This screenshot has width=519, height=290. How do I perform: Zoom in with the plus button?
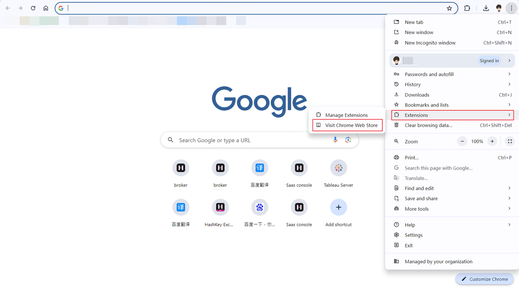click(x=492, y=142)
